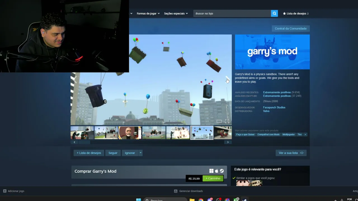Click the garry's mod header banner image
The image size is (358, 201).
[x=272, y=52]
